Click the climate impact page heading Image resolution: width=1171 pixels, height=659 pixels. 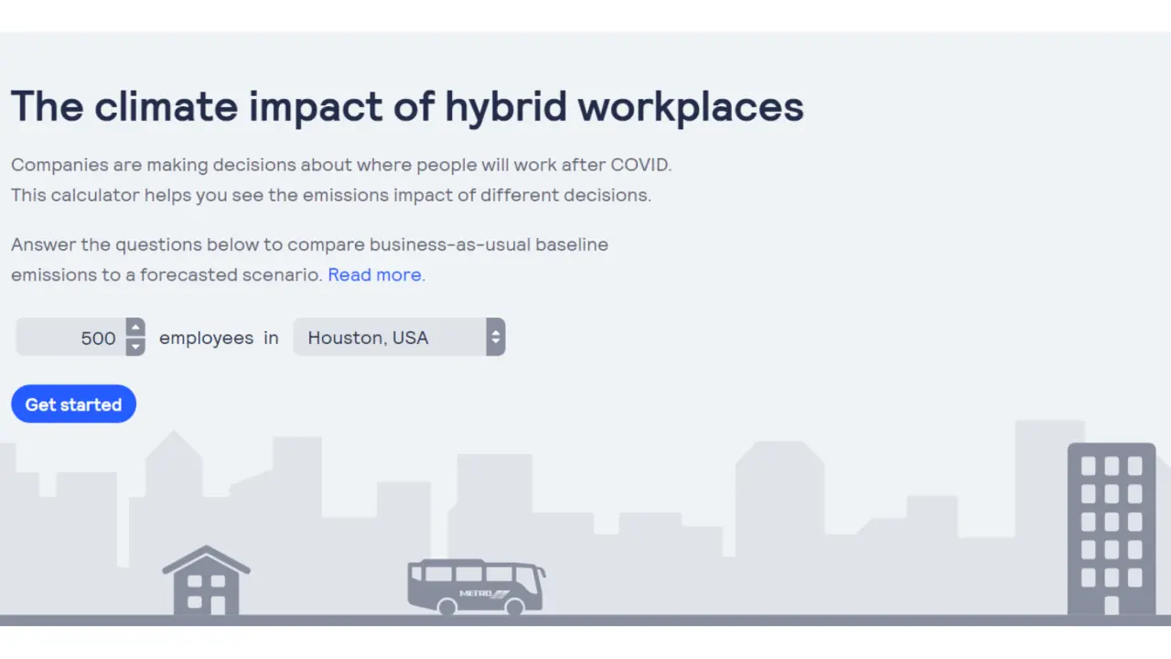click(407, 106)
